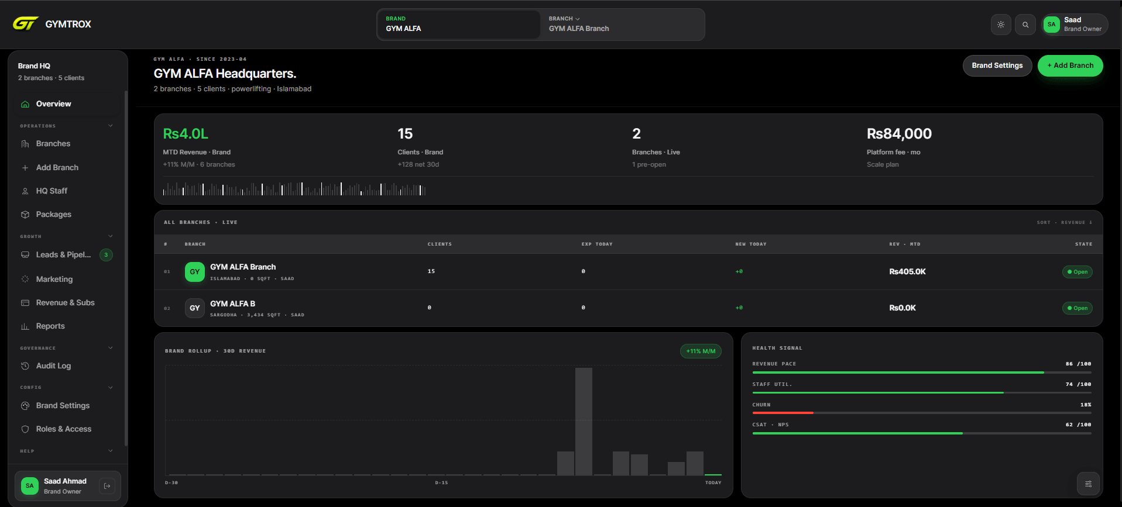Click the plus icon beside Add Branch
The height and width of the screenshot is (507, 1122).
(x=25, y=168)
